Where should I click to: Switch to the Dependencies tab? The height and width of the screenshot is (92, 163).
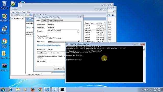(58, 20)
